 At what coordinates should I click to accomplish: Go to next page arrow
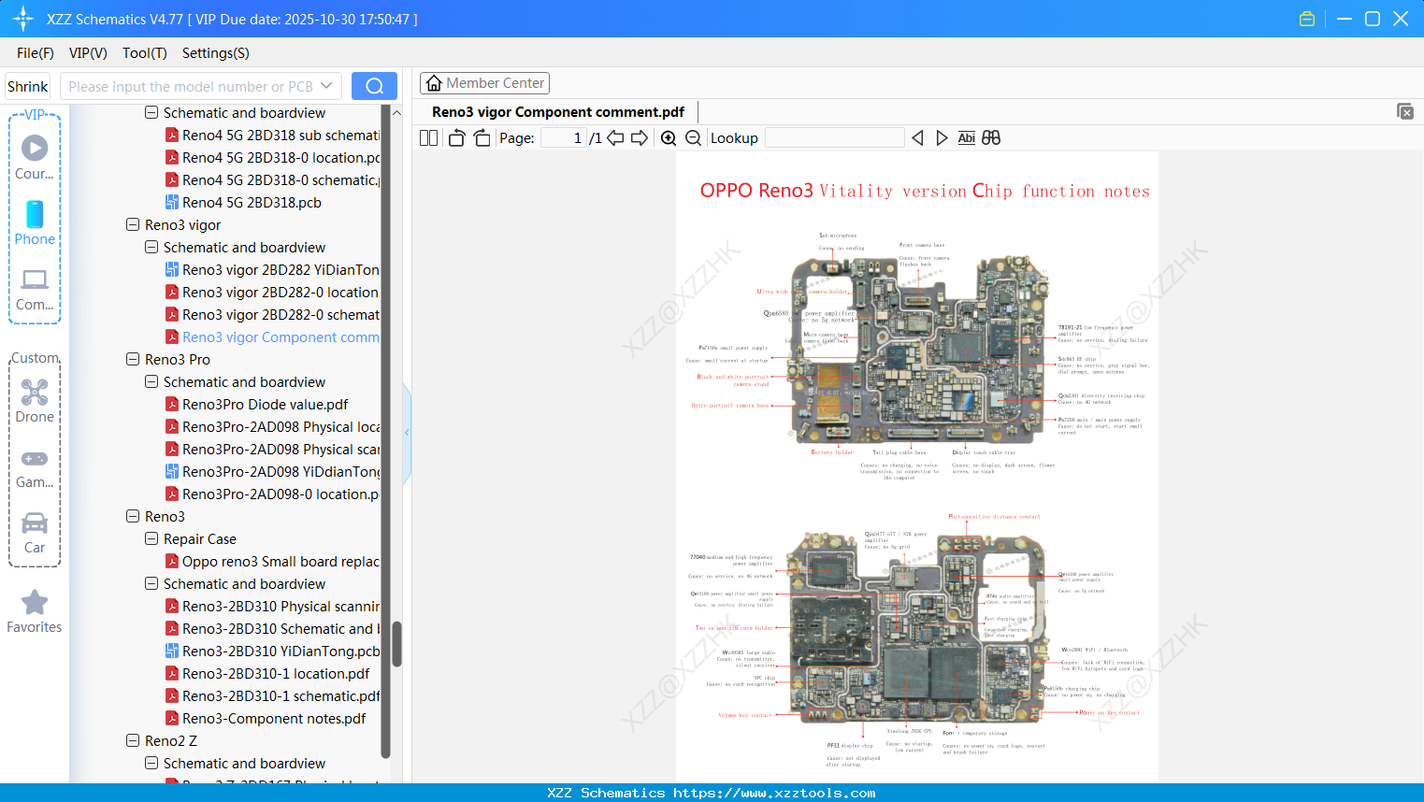point(640,138)
